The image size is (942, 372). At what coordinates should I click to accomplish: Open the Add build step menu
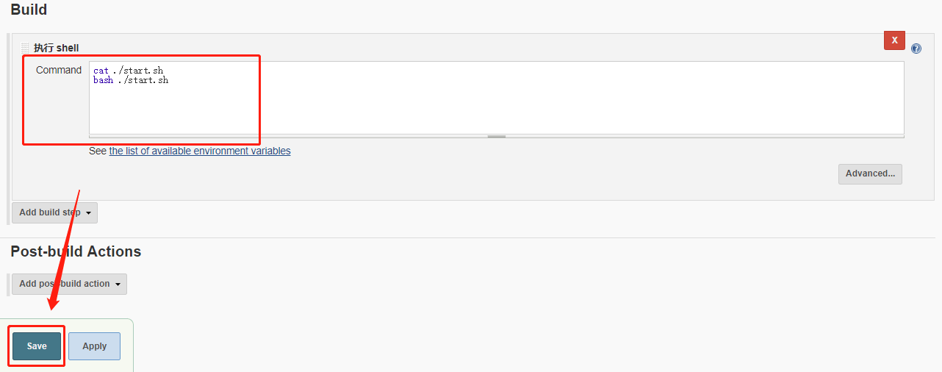[x=54, y=212]
